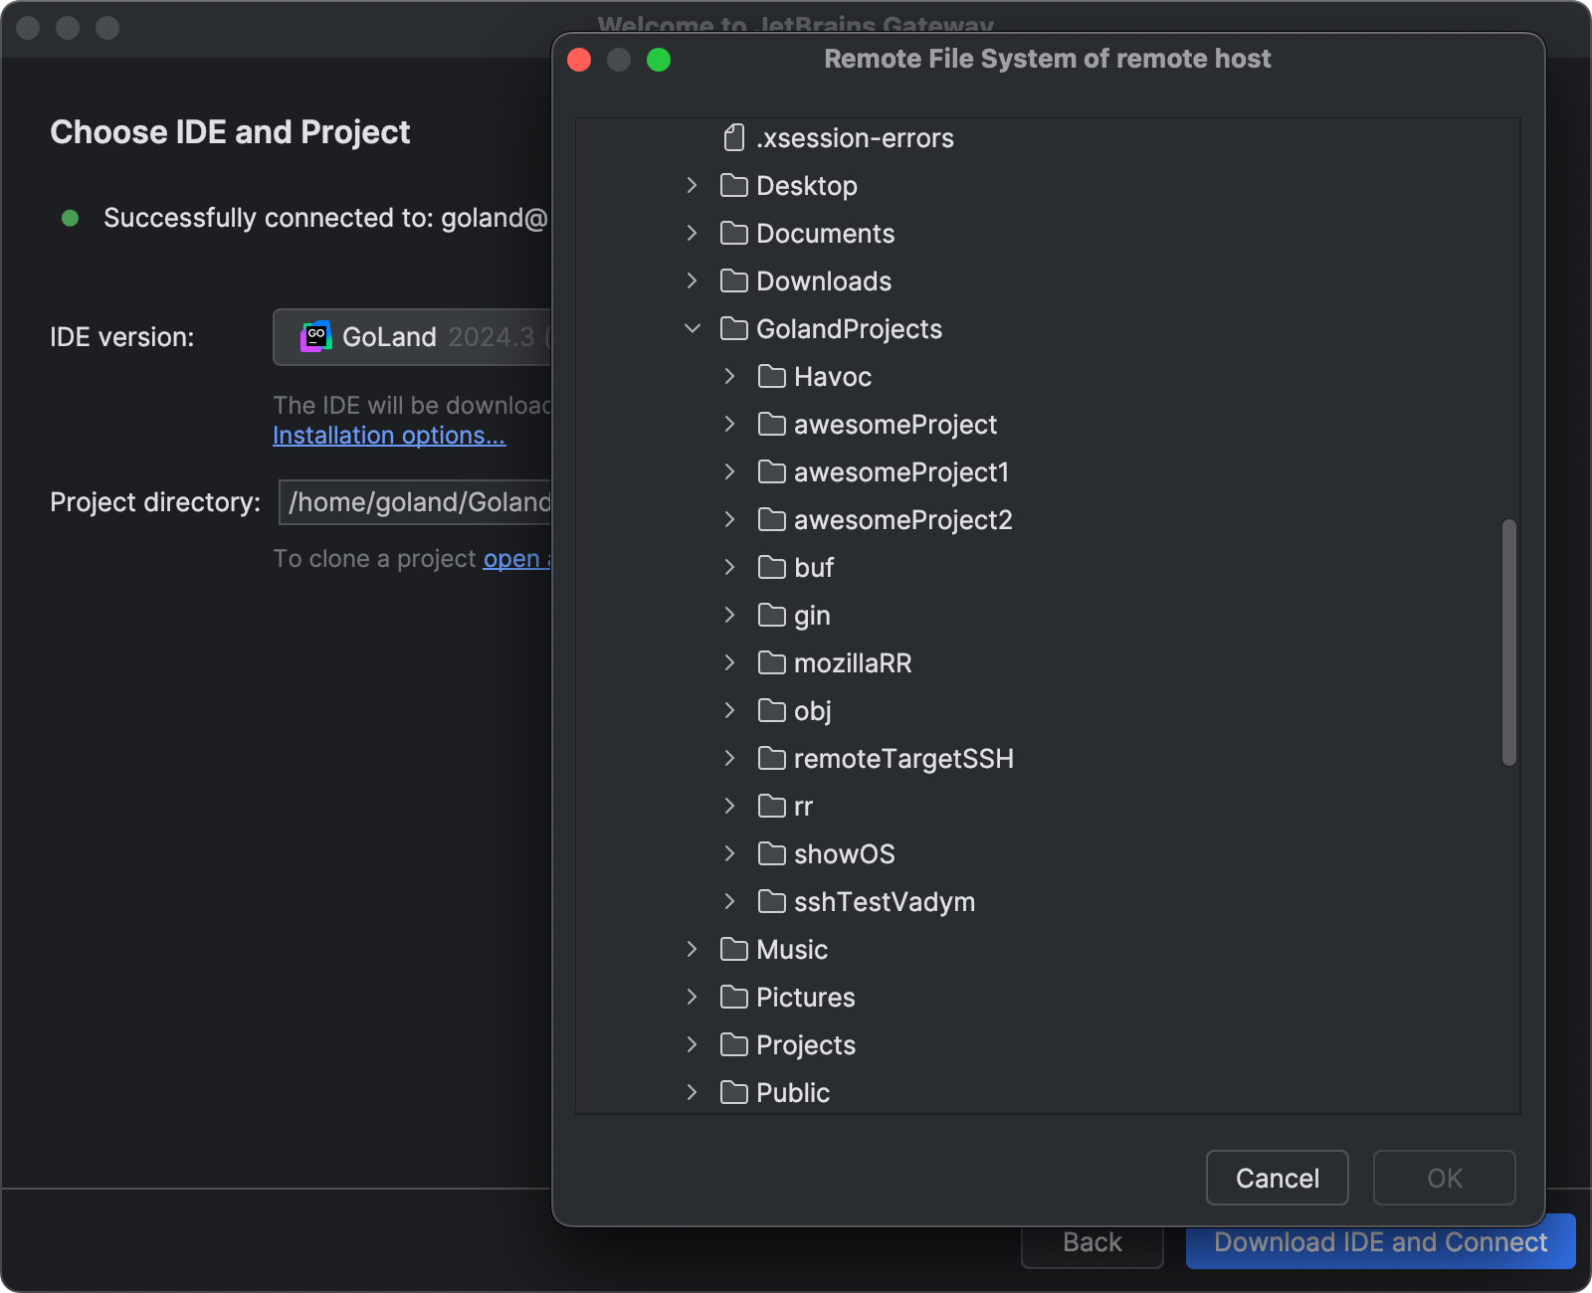The width and height of the screenshot is (1592, 1293).
Task: Expand the sshTestVadym folder
Action: point(729,901)
